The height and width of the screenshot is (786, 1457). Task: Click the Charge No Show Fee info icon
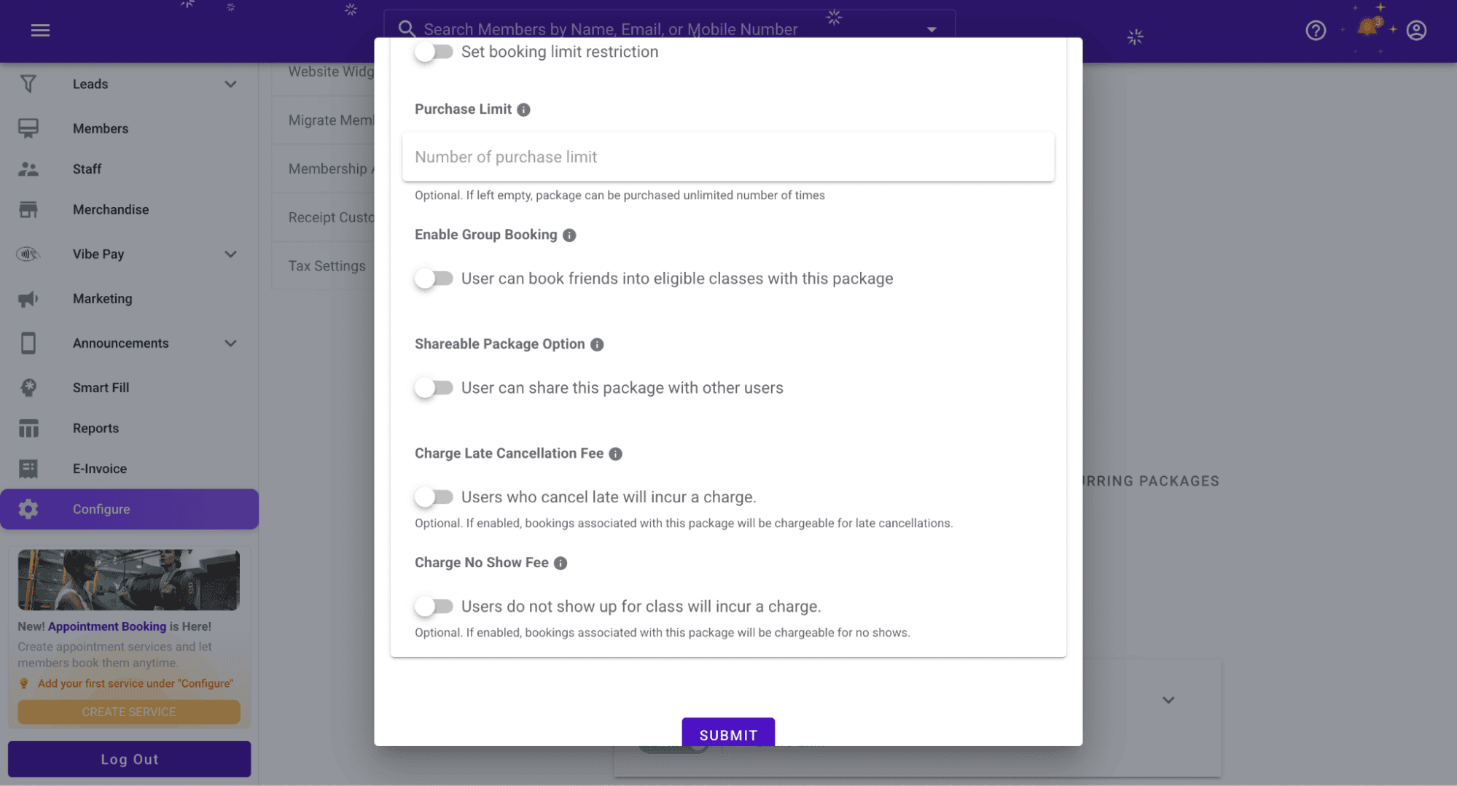coord(560,563)
